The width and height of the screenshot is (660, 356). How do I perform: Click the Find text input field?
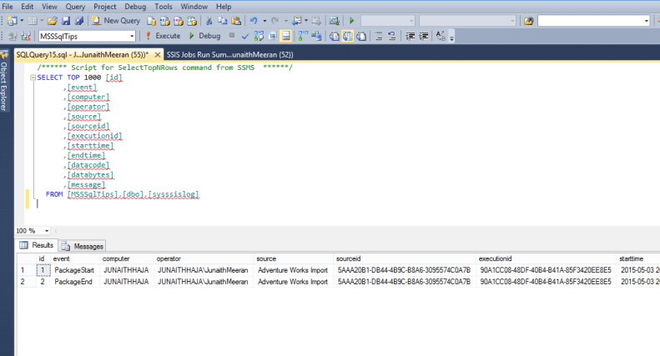tap(591, 21)
